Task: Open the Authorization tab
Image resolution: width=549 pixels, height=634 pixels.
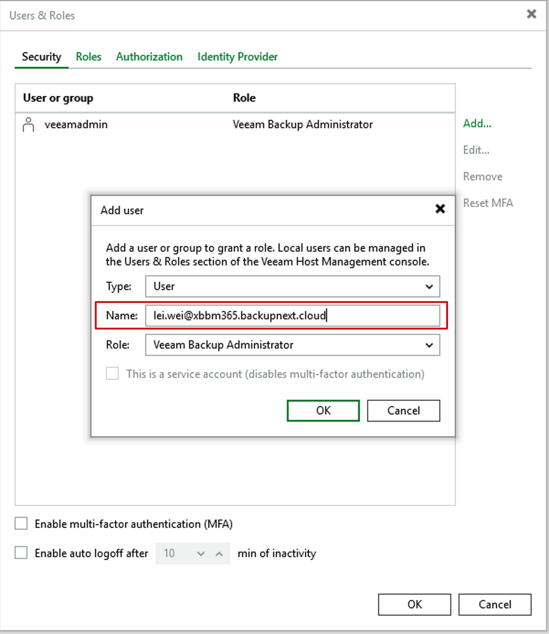Action: (x=149, y=57)
